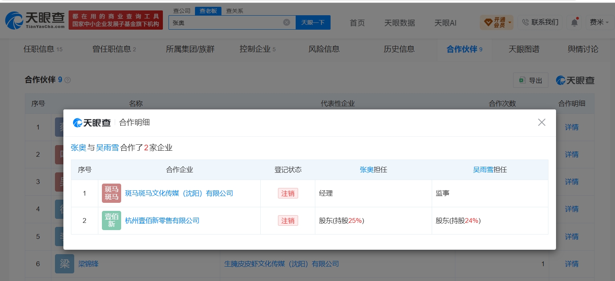The width and height of the screenshot is (615, 281).
Task: Click the 天眼一下 search button
Action: [x=313, y=22]
